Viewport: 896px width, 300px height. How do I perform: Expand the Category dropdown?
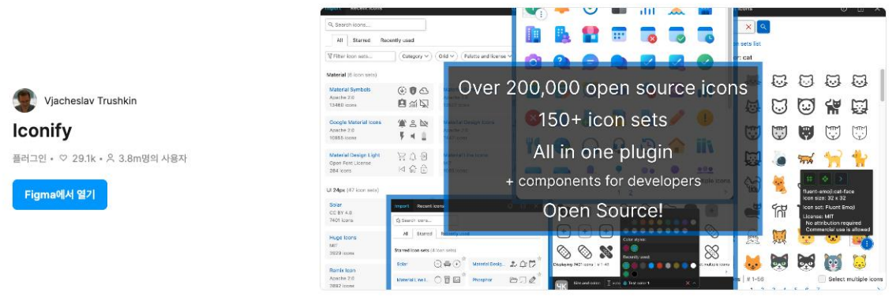click(x=415, y=56)
